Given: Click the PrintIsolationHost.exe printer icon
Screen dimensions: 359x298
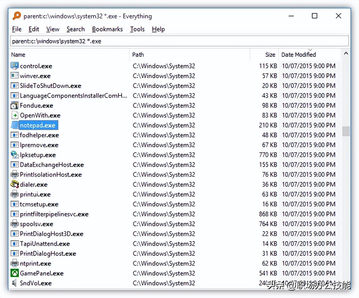Looking at the screenshot, I should (x=15, y=174).
